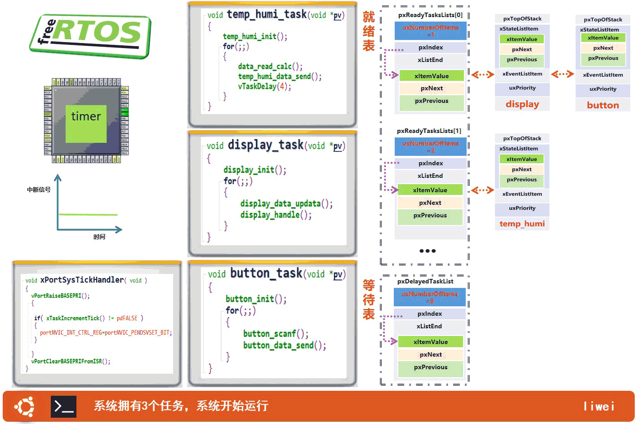
Task: Click the green timer block on the chip
Action: [x=86, y=124]
